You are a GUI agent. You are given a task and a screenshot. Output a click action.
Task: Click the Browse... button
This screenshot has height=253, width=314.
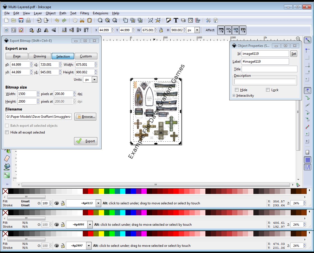(x=85, y=117)
